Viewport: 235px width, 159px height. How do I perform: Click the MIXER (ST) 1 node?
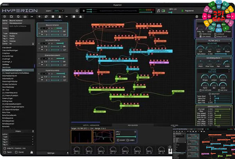(129, 97)
